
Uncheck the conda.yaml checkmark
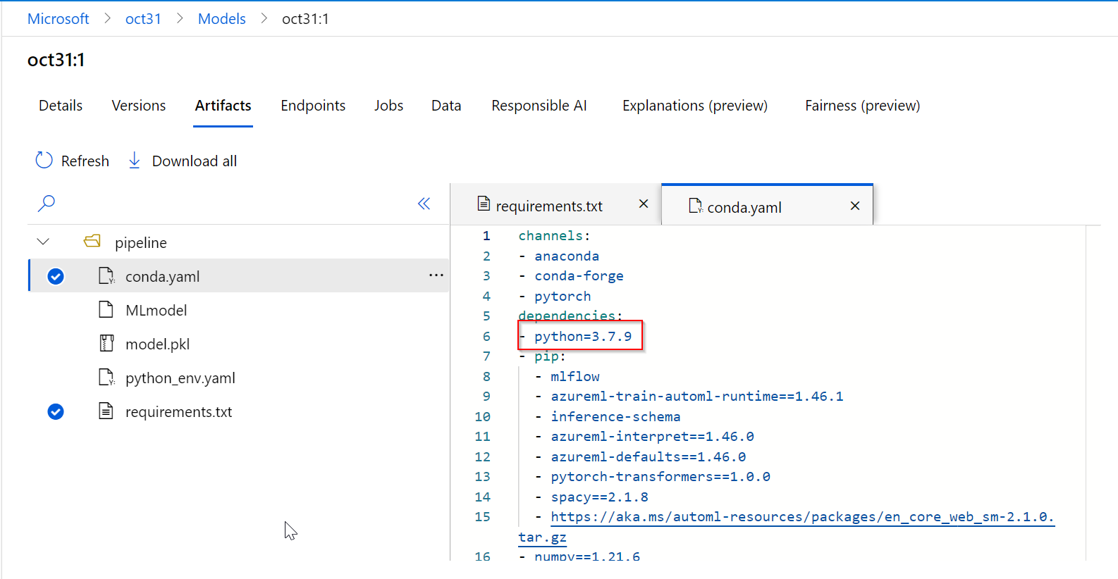tap(56, 276)
